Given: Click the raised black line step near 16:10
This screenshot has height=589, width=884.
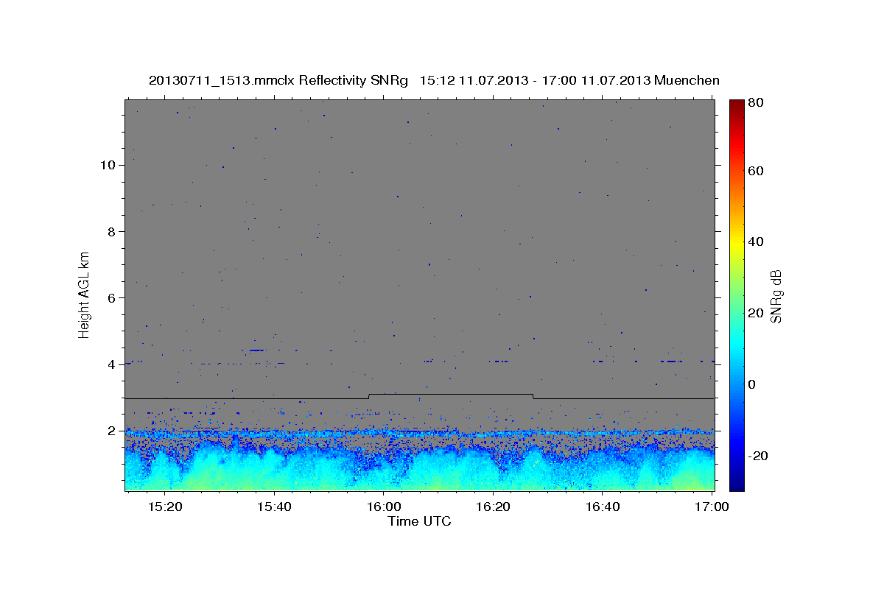Looking at the screenshot, I should [x=451, y=395].
